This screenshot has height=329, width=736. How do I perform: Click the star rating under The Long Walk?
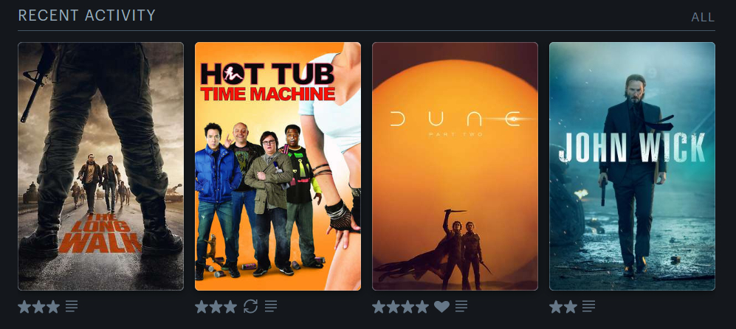pos(39,306)
